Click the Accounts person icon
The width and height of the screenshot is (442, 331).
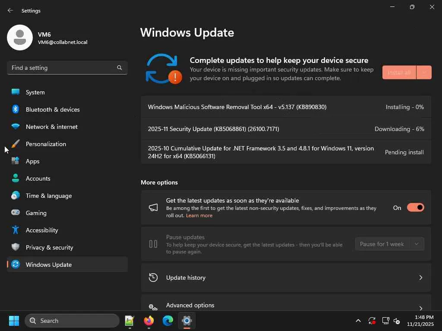tap(16, 178)
